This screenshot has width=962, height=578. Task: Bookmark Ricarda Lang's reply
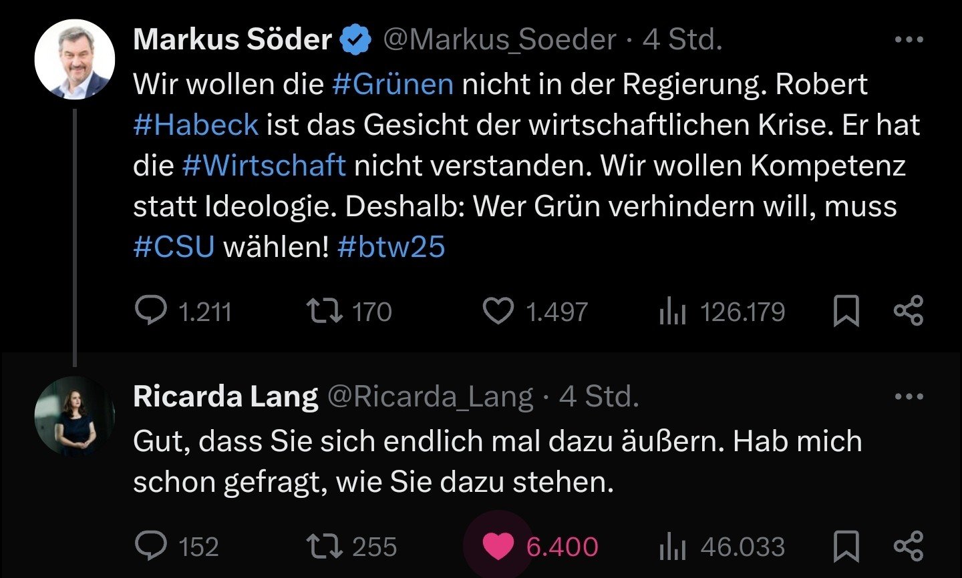846,546
